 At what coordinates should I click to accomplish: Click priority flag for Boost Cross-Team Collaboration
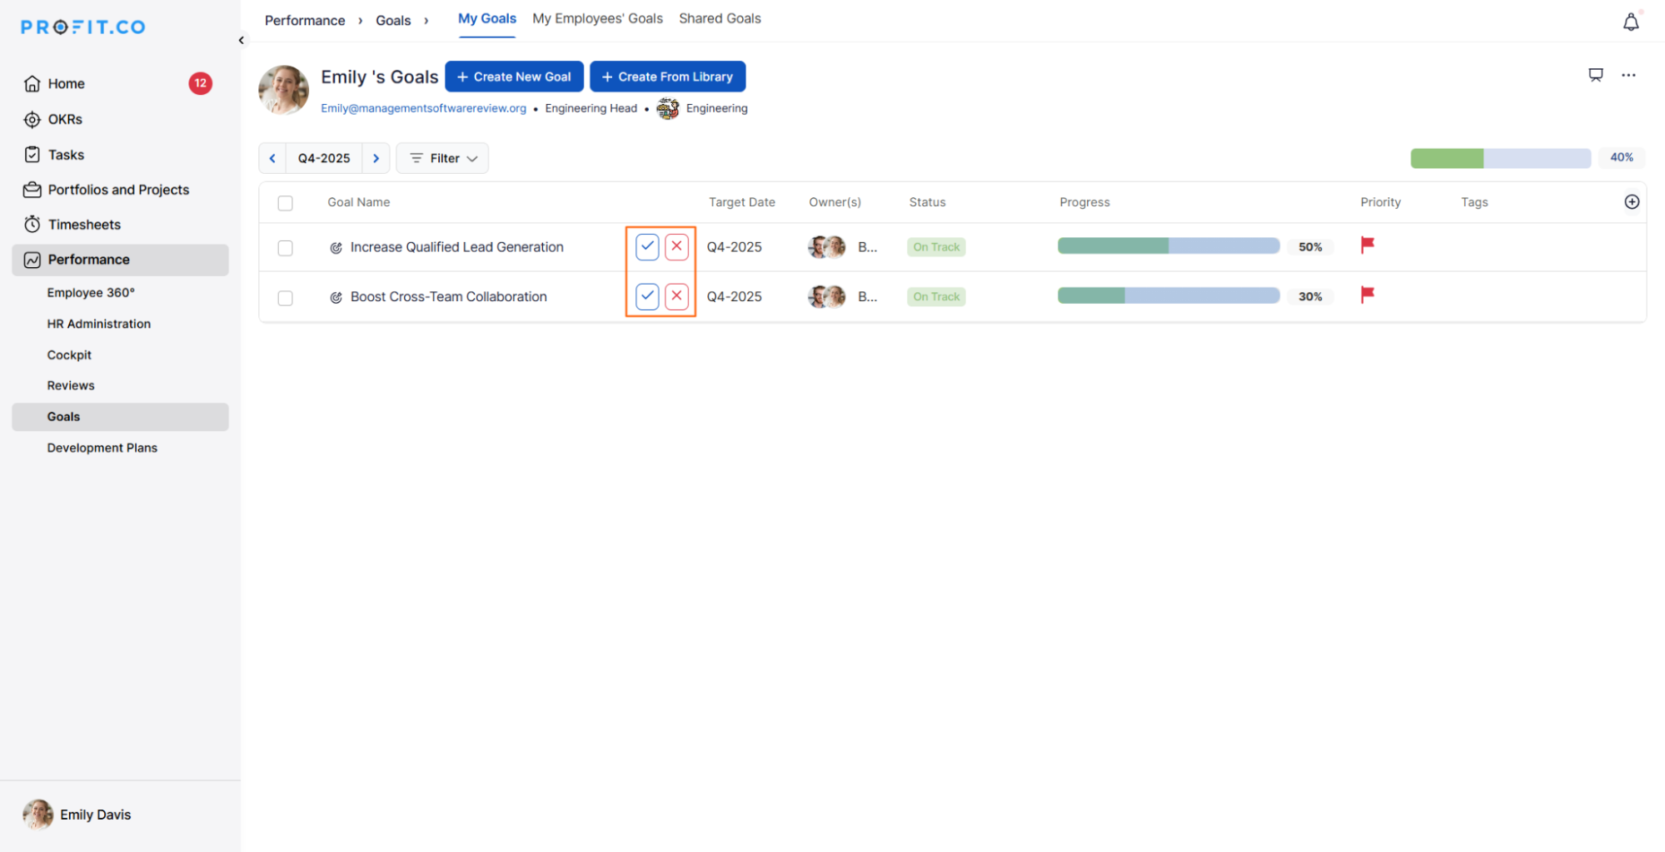(1367, 295)
